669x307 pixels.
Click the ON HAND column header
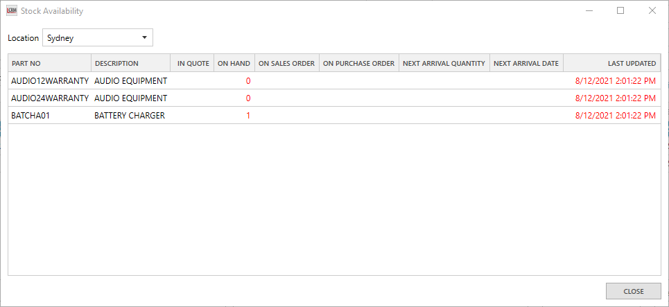click(234, 64)
